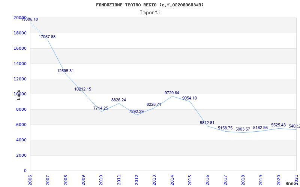
Task: Click the 0 y-axis tick label
Action: pos(25,171)
